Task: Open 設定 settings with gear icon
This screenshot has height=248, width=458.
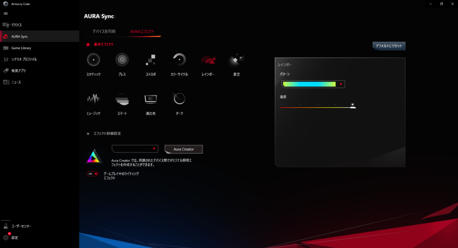Action: click(39, 237)
